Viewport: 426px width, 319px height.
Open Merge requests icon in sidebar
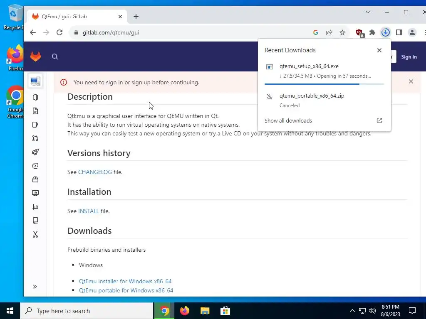(35, 138)
